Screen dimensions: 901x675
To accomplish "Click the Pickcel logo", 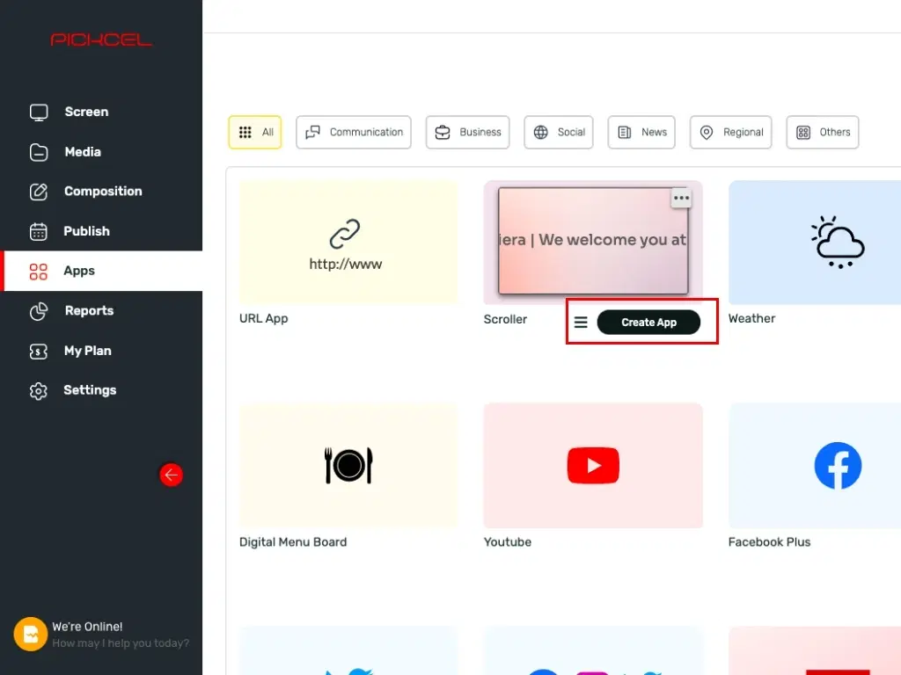I will pyautogui.click(x=100, y=40).
